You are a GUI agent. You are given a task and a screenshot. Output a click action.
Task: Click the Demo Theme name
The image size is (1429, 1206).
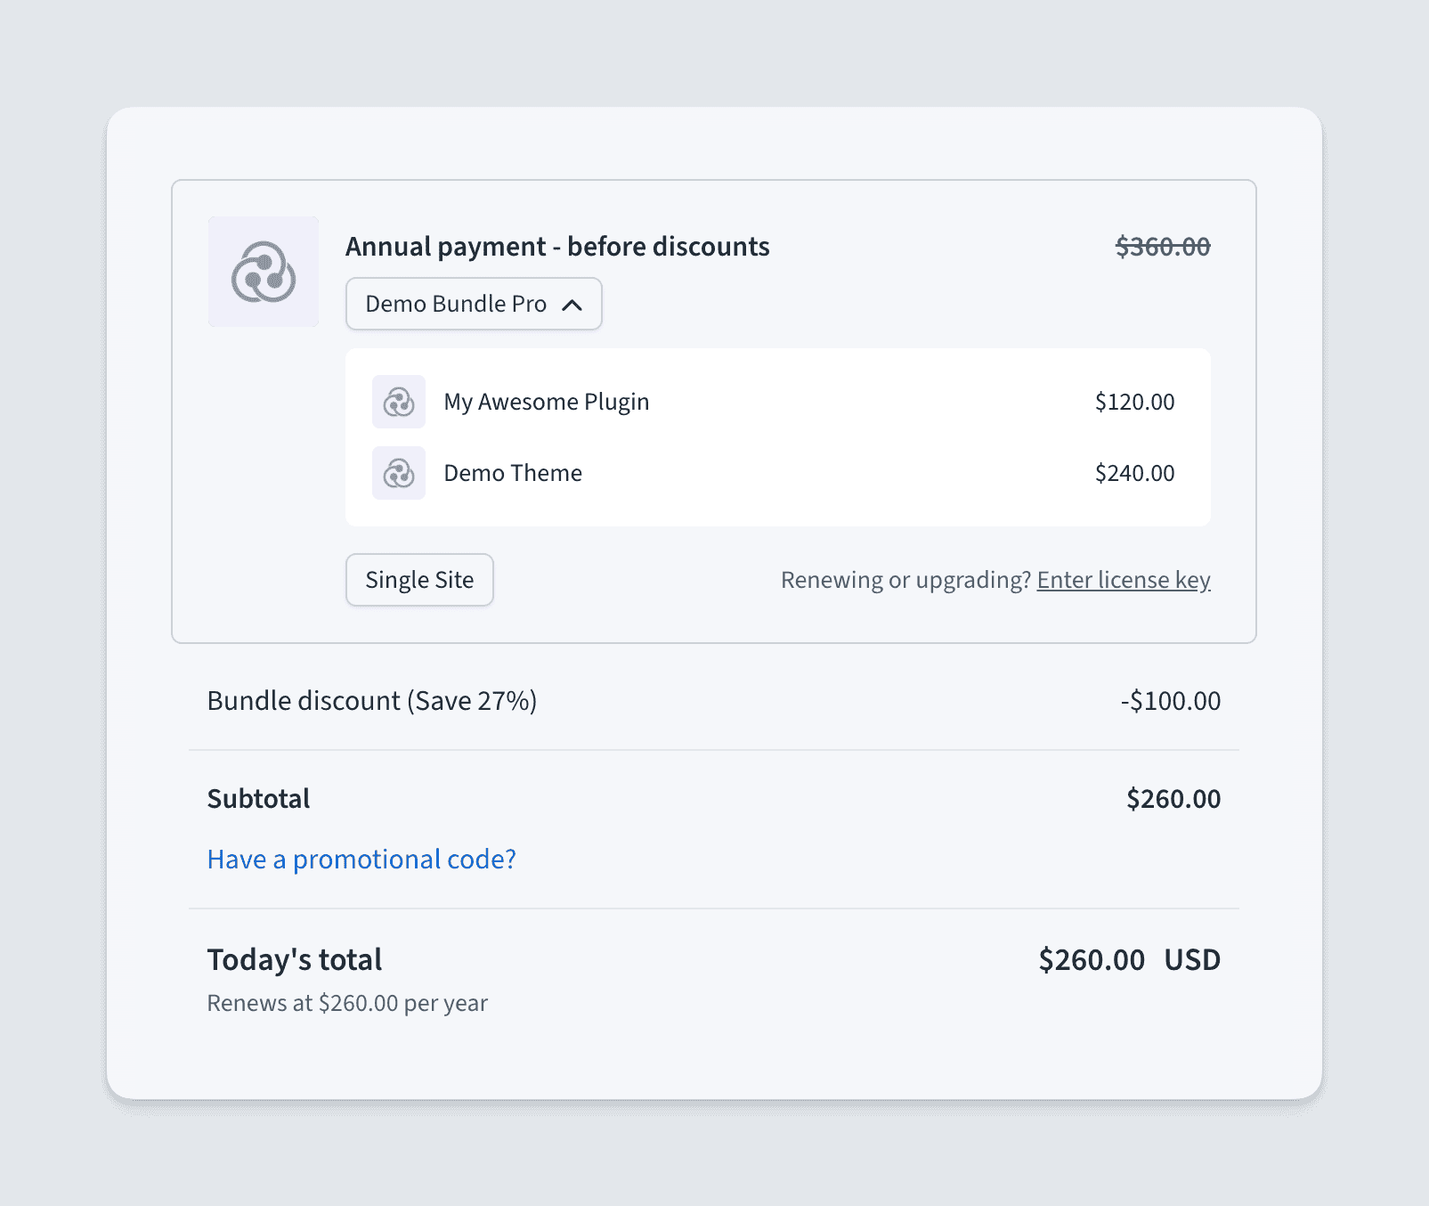point(513,473)
